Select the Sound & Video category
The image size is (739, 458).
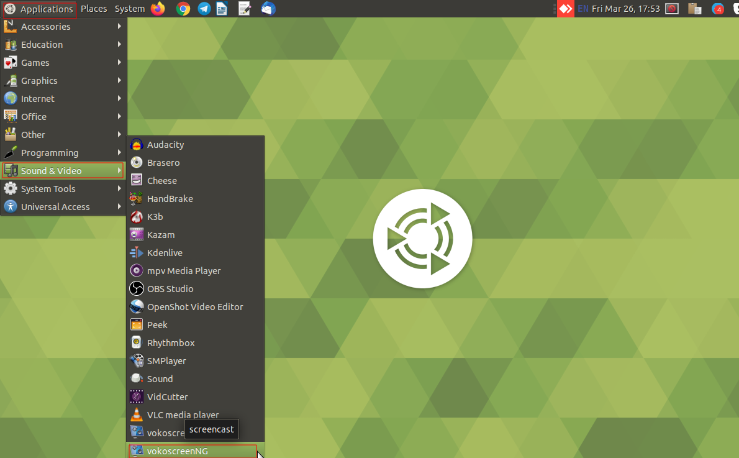[63, 171]
